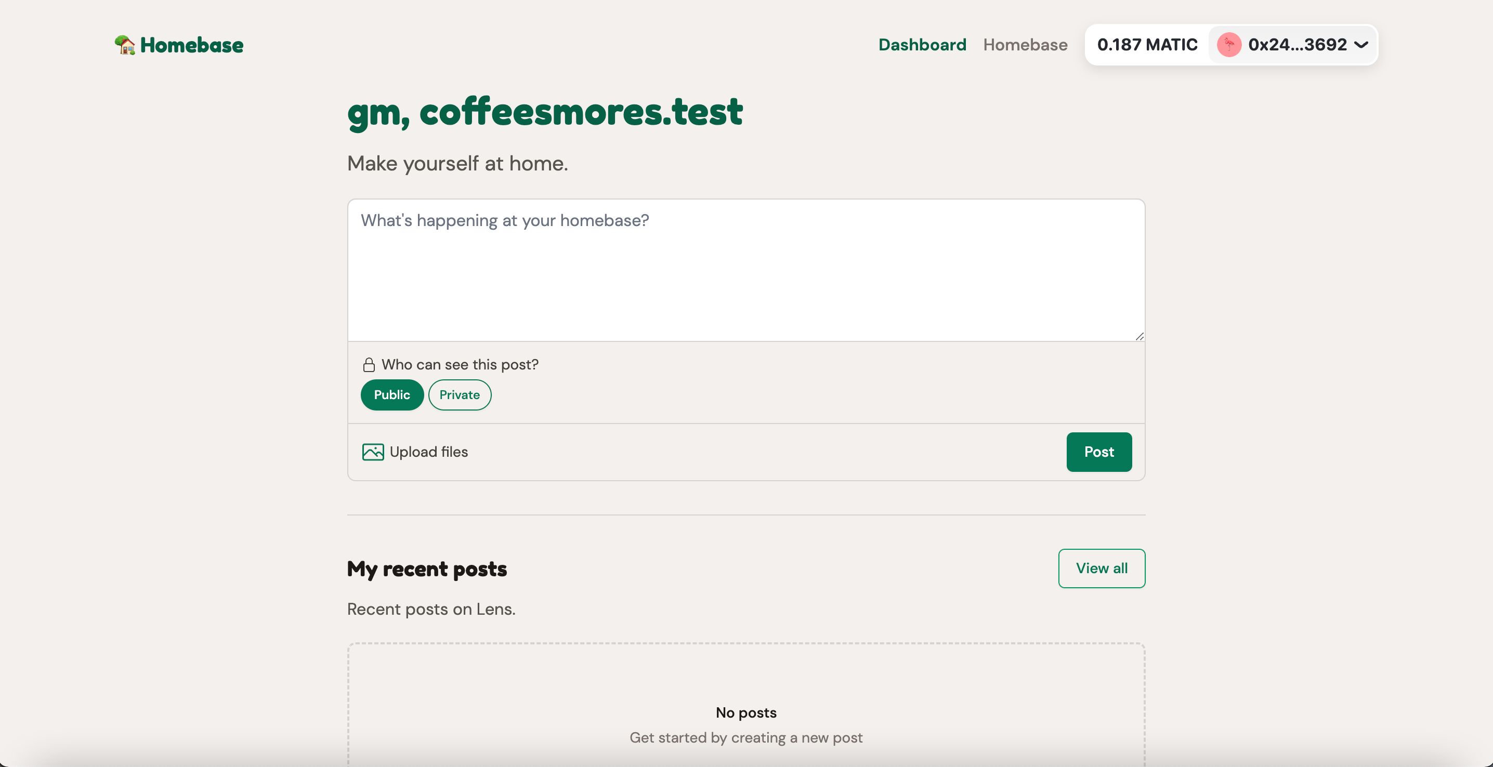This screenshot has width=1493, height=767.
Task: Expand the wallet account chevron
Action: click(x=1361, y=45)
